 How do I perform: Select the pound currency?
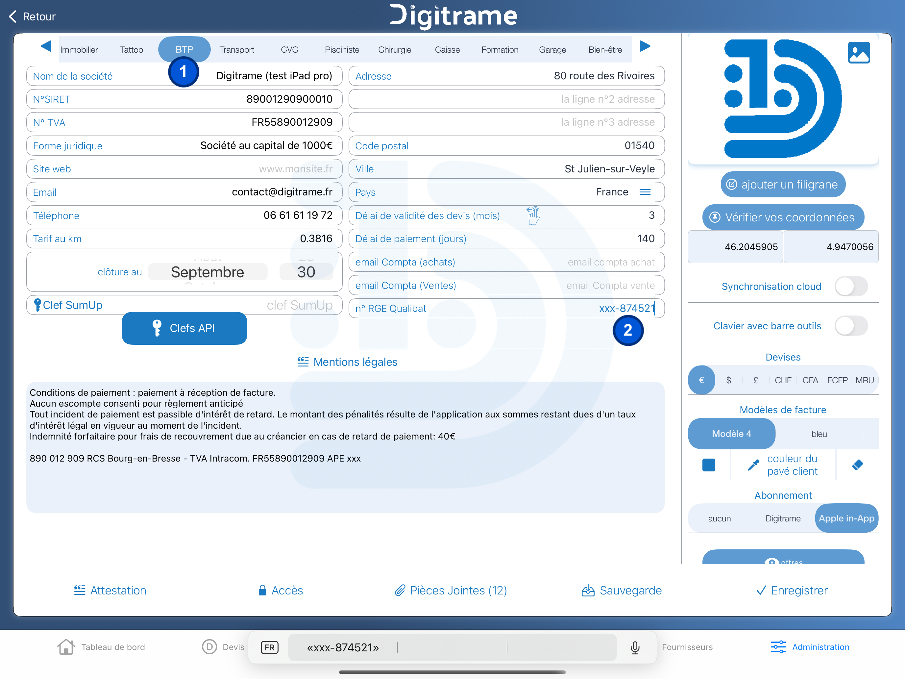pos(756,380)
